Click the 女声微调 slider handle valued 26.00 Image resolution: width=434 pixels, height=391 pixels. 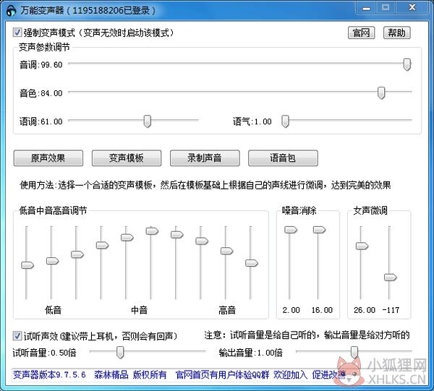362,246
